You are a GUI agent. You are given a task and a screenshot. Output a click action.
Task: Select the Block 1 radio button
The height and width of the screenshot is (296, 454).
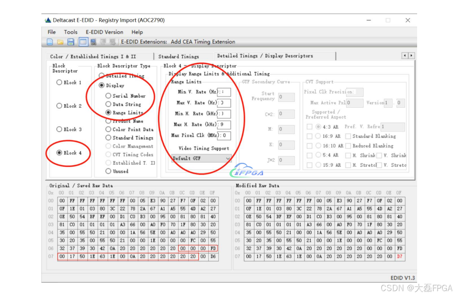(x=59, y=83)
